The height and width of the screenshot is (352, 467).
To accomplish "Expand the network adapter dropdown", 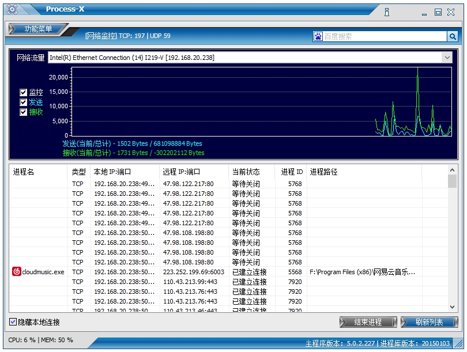I will pyautogui.click(x=447, y=58).
